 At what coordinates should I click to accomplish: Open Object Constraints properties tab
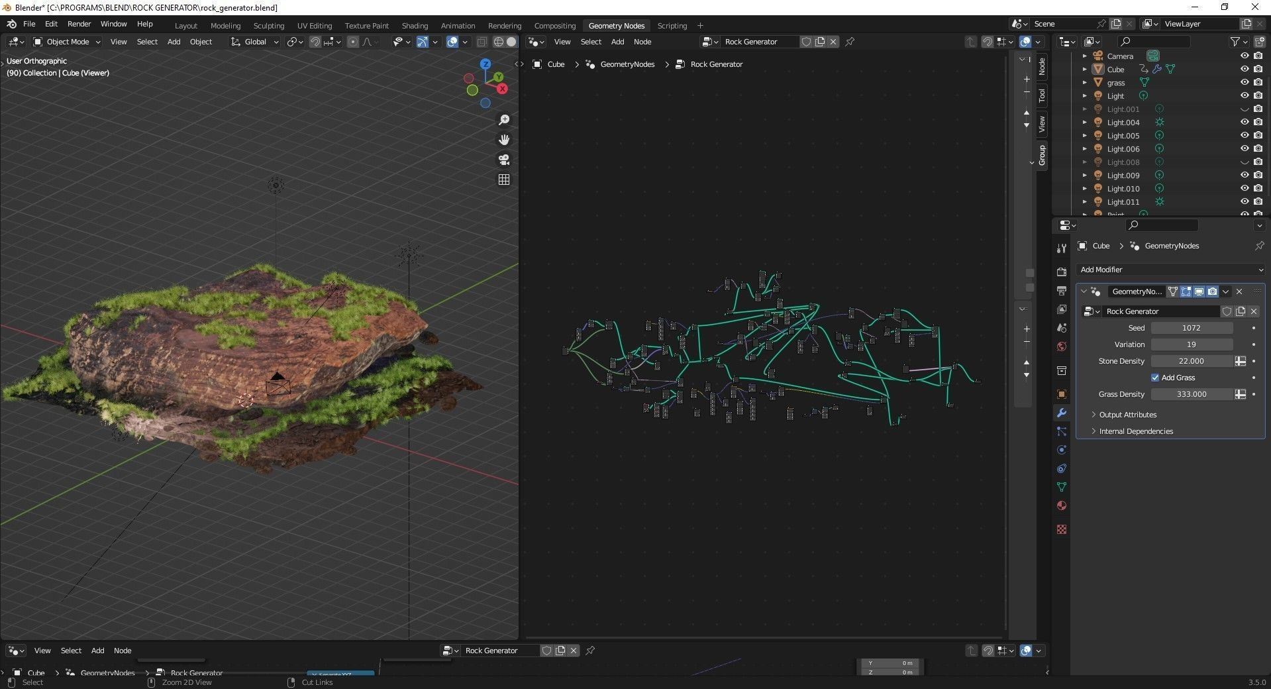[1062, 468]
